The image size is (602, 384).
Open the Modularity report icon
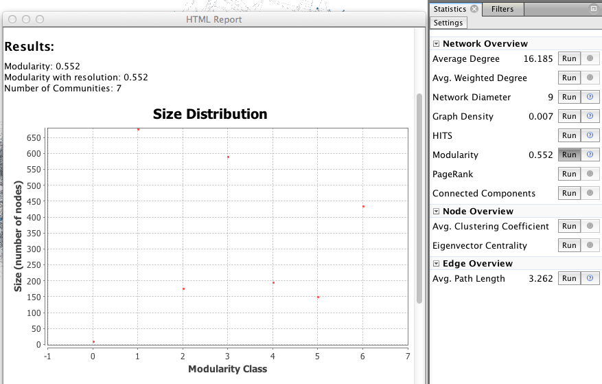[x=590, y=155]
